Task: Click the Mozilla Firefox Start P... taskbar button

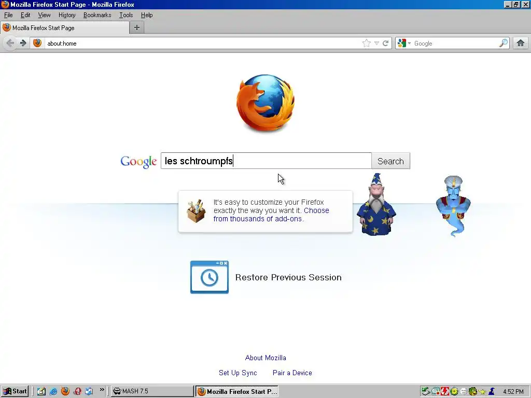Action: click(236, 391)
